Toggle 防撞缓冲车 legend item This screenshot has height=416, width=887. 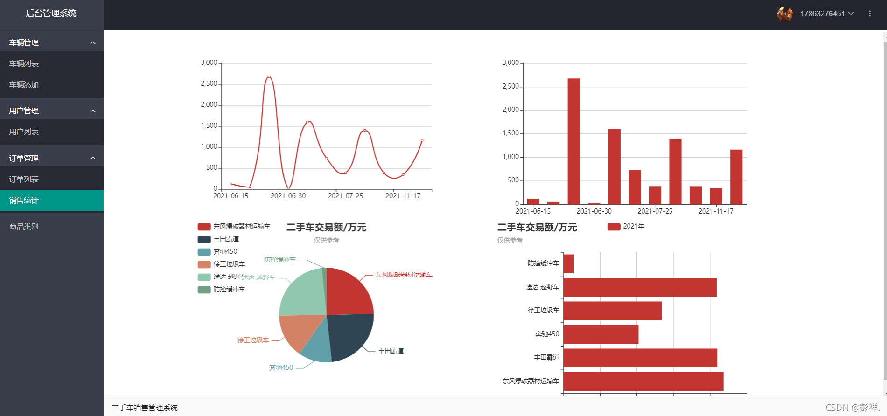[221, 290]
